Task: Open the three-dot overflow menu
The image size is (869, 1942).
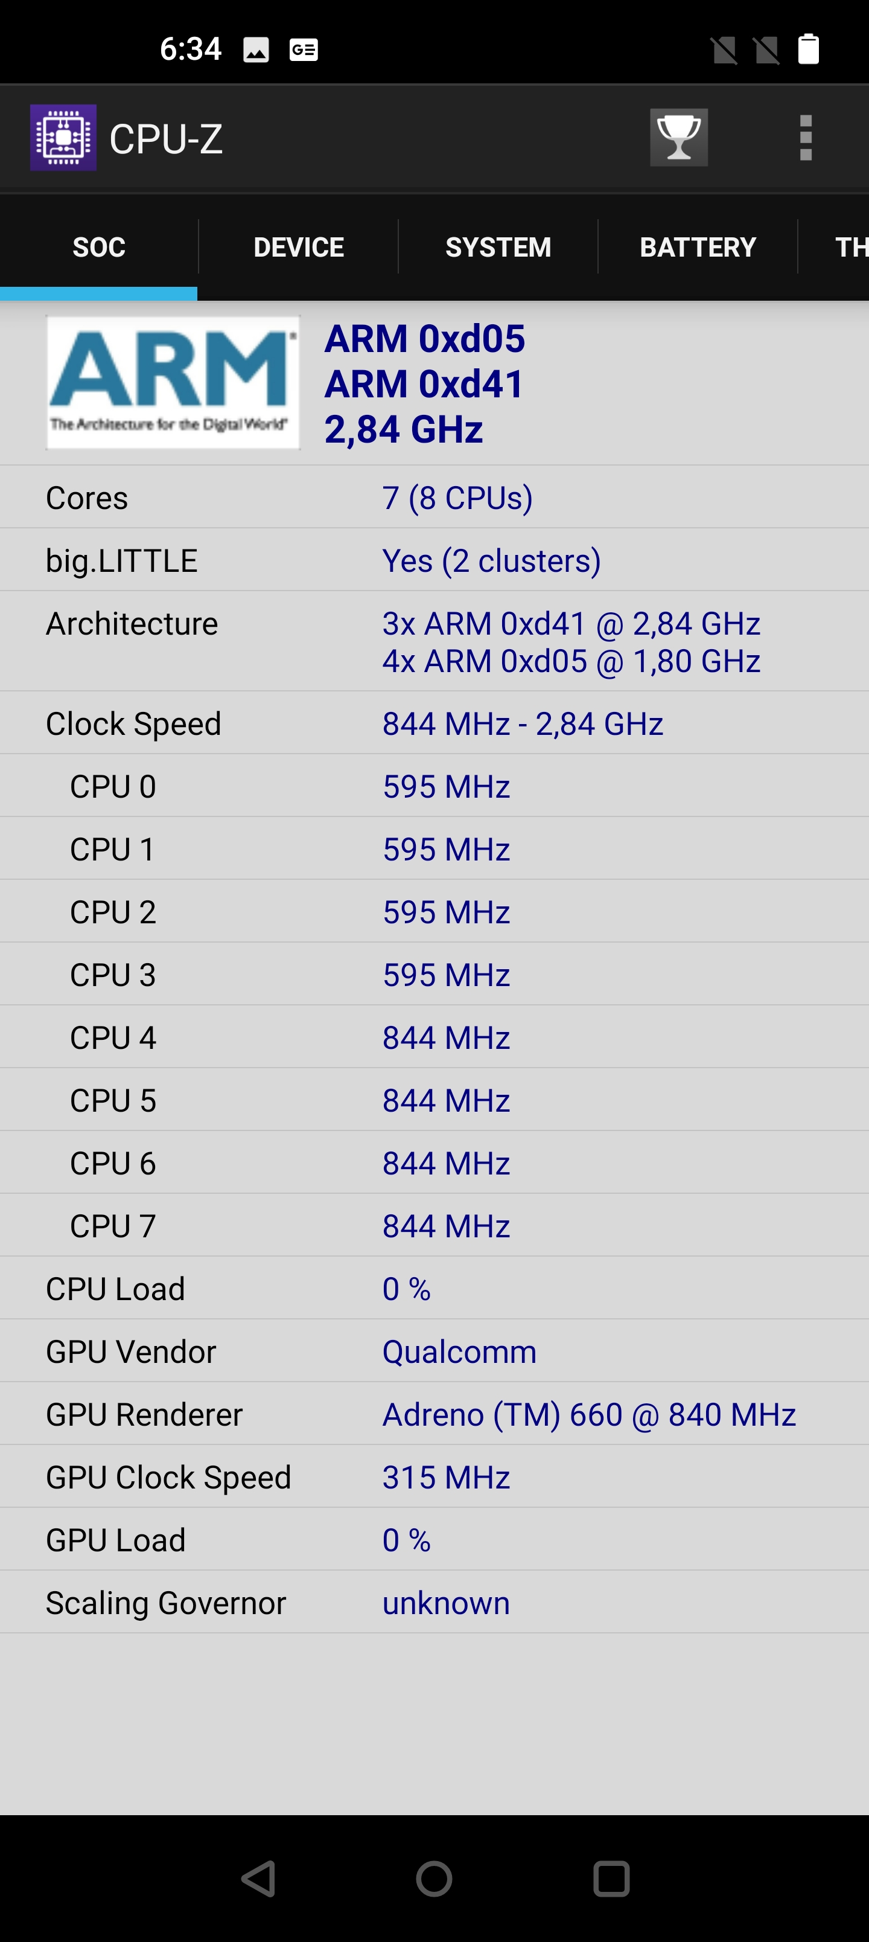Action: [x=805, y=138]
